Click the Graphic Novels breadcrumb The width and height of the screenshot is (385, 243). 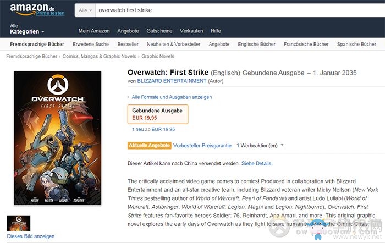pyautogui.click(x=158, y=56)
